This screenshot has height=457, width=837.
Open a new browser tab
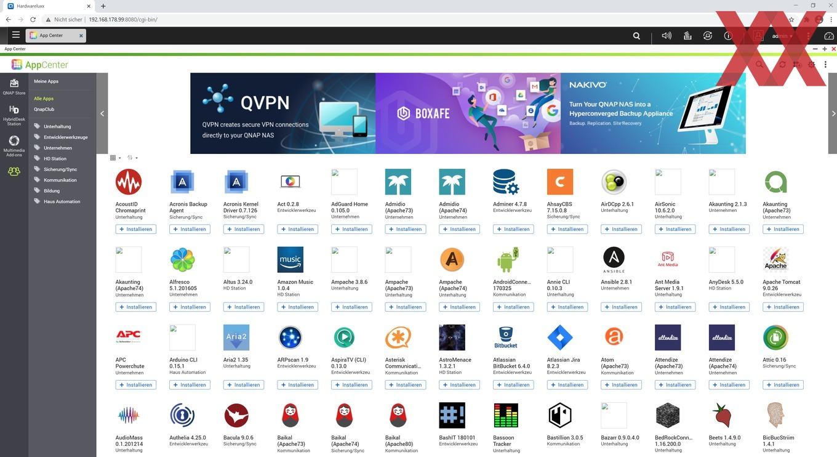[x=103, y=6]
